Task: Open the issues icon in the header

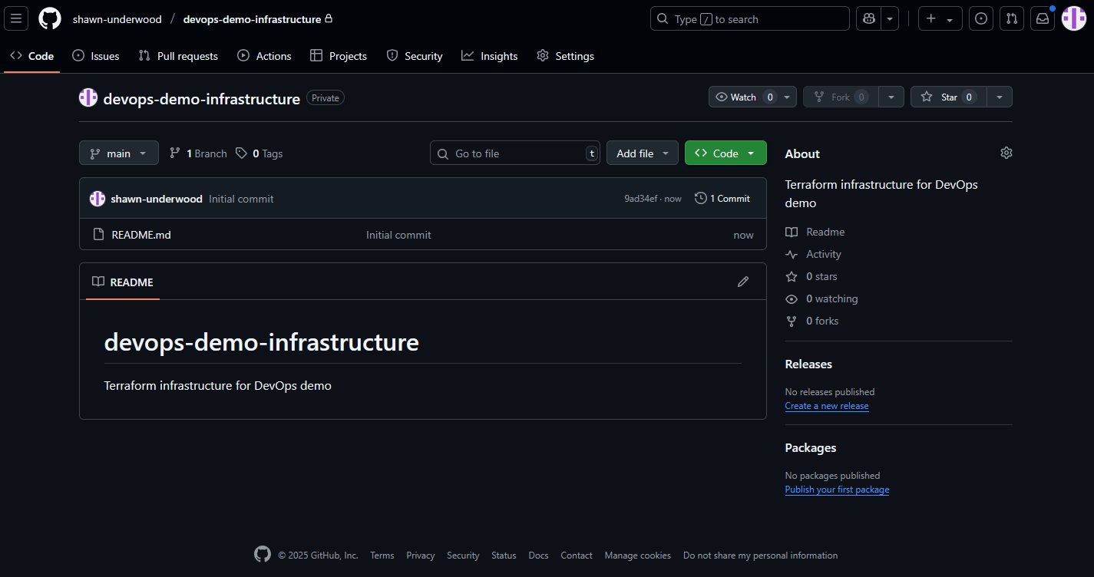Action: coord(980,18)
